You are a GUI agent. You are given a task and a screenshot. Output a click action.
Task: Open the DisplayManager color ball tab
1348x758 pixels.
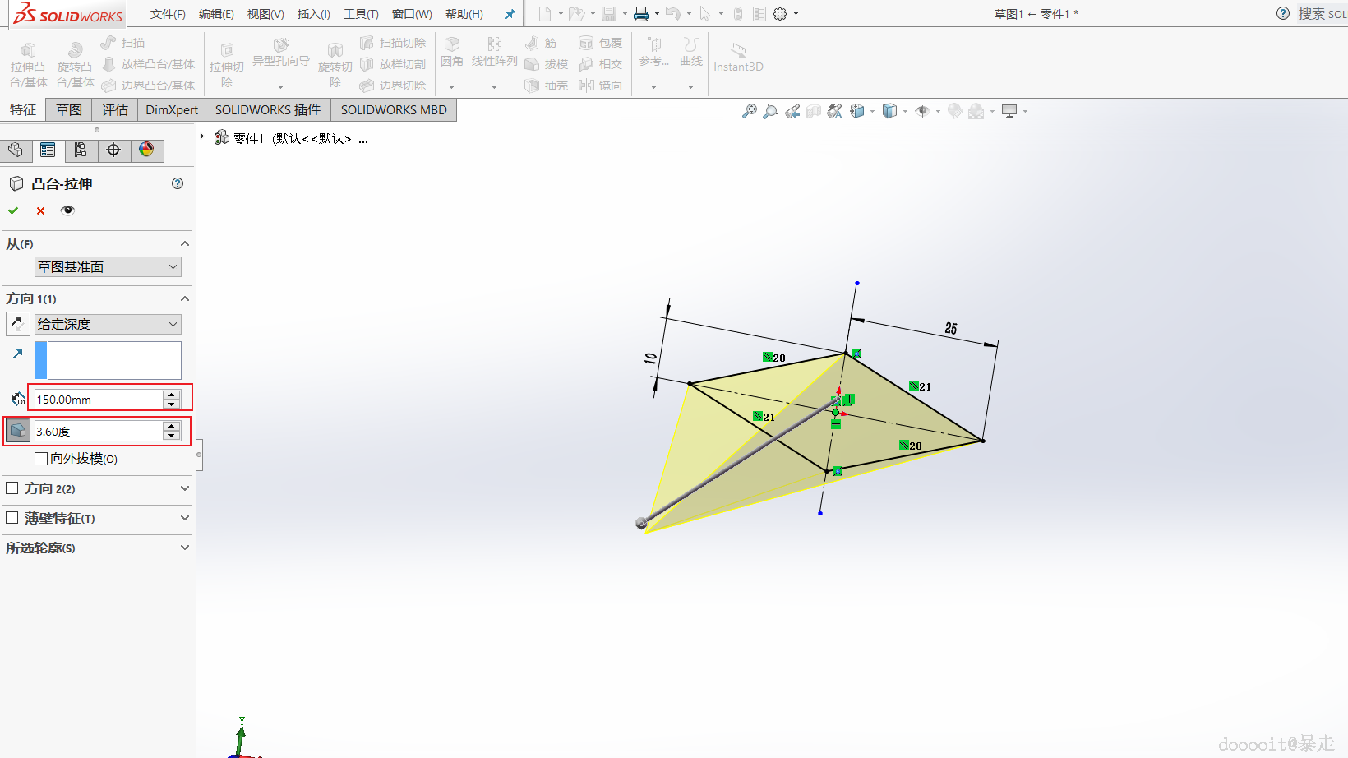[x=146, y=150]
